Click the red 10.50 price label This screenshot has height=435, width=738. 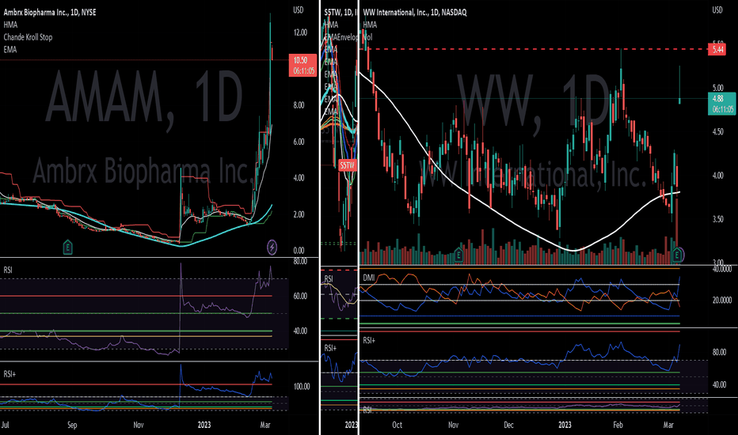tap(302, 66)
